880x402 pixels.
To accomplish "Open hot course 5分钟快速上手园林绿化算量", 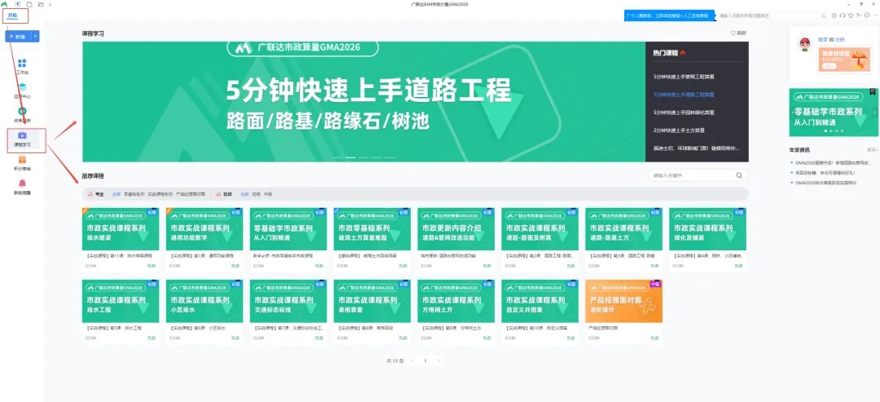I will [x=684, y=112].
